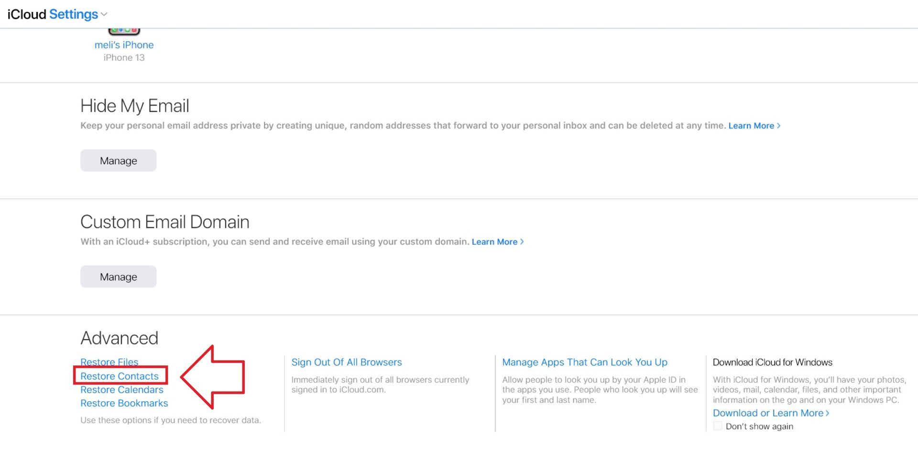
Task: Open meli's iPhone device details
Action: (124, 44)
